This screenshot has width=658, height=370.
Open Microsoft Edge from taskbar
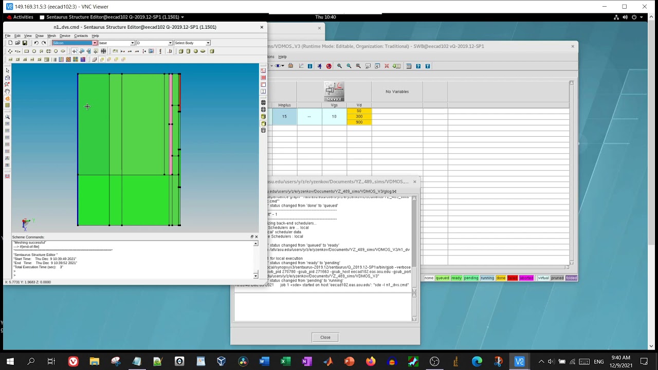[477, 362]
